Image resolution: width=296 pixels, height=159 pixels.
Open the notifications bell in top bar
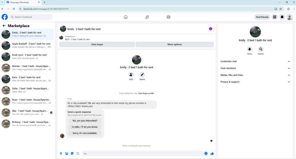[x=282, y=17]
